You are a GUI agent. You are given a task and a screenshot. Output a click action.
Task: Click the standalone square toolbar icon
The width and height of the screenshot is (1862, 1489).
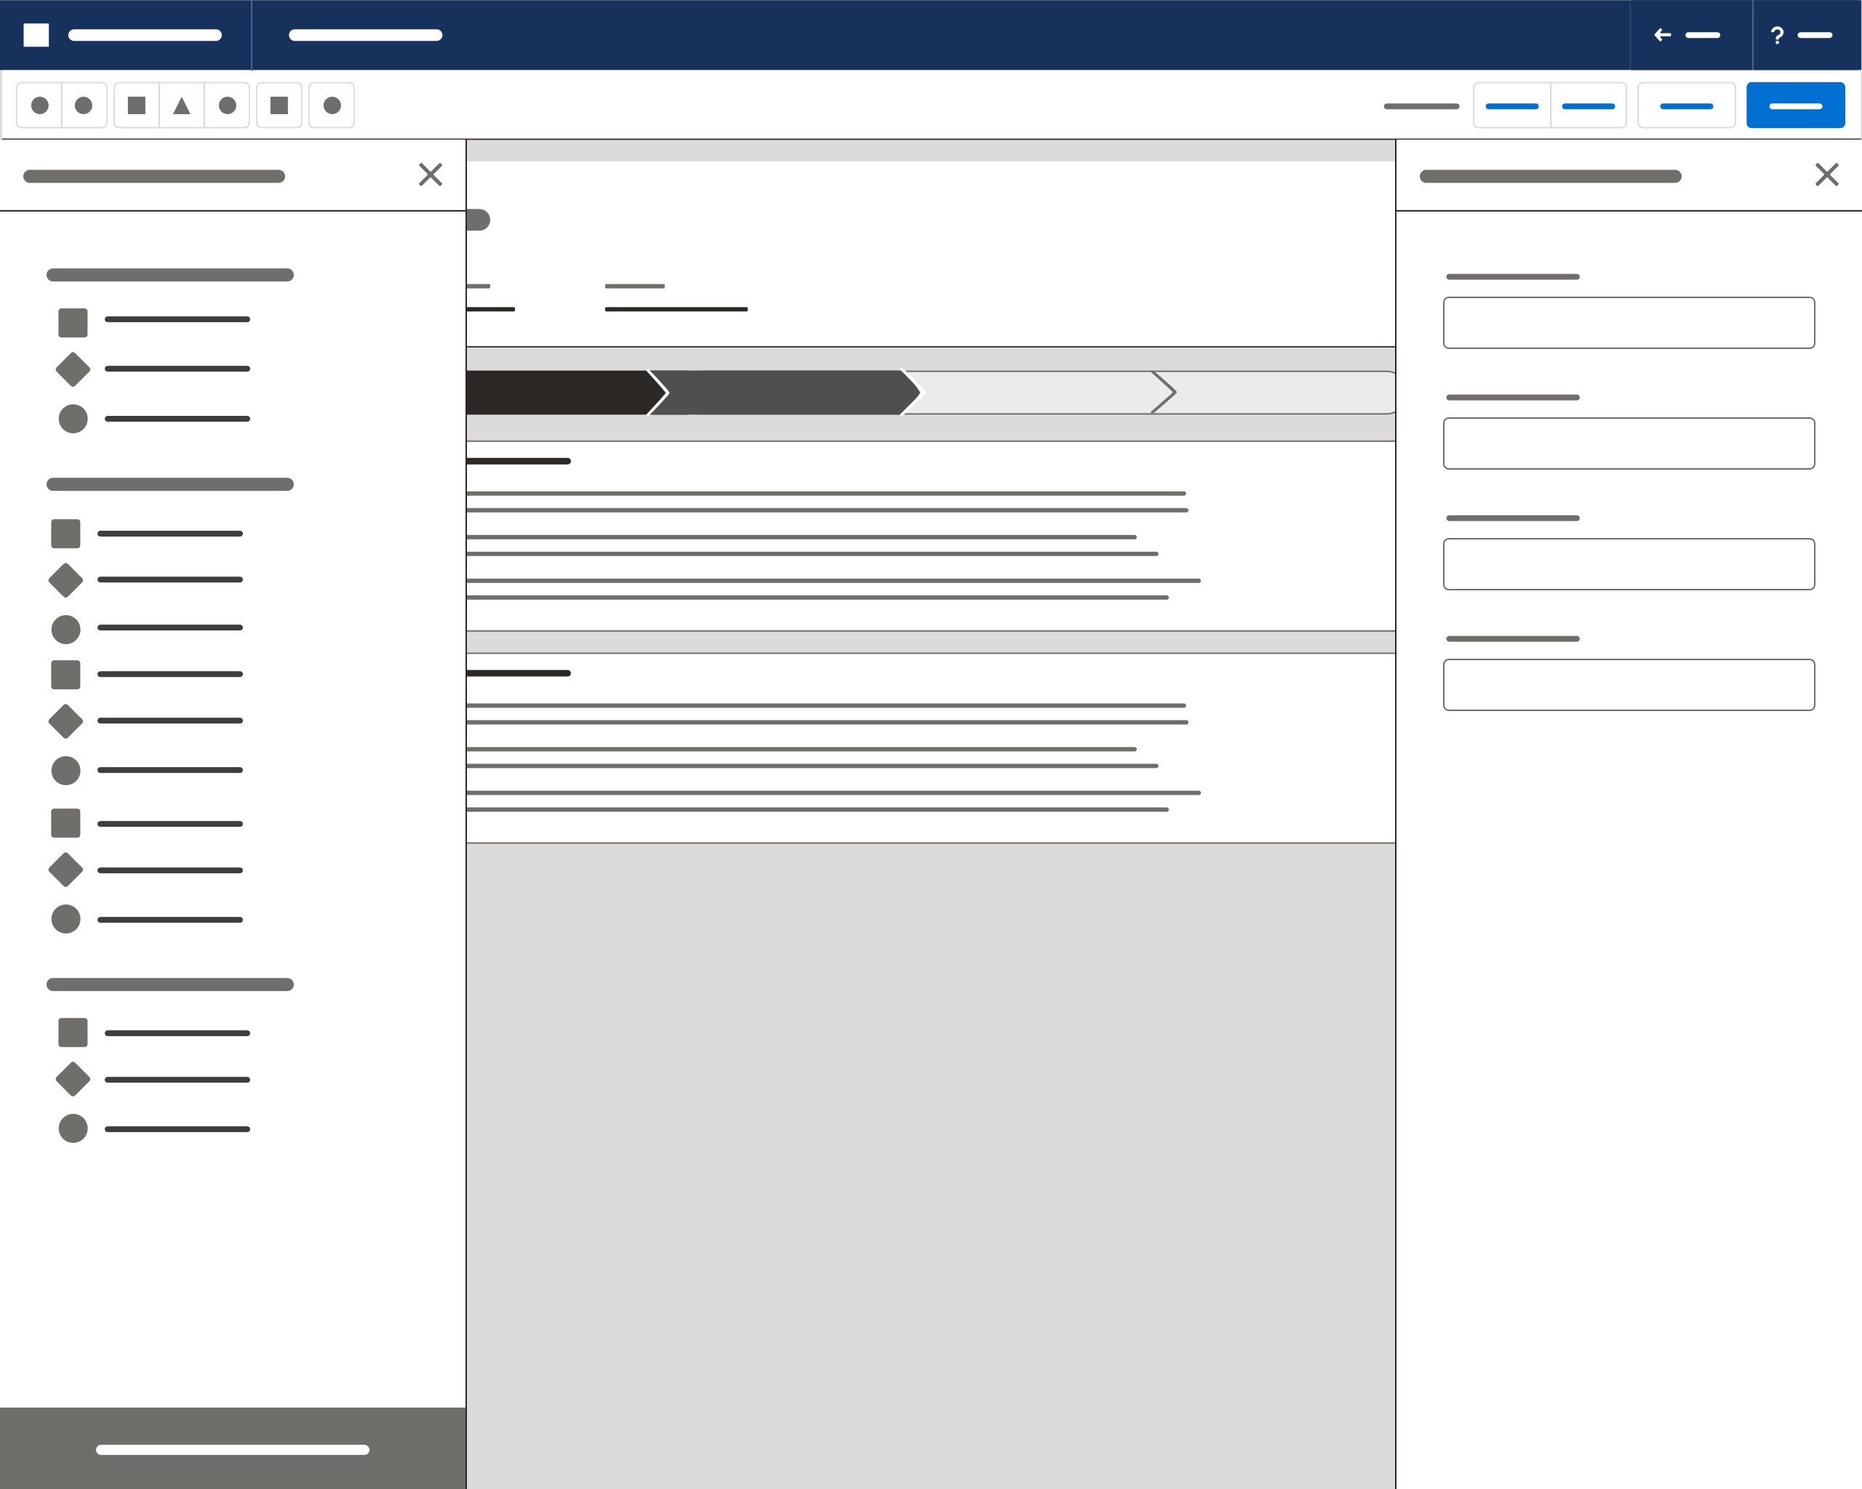pos(279,105)
